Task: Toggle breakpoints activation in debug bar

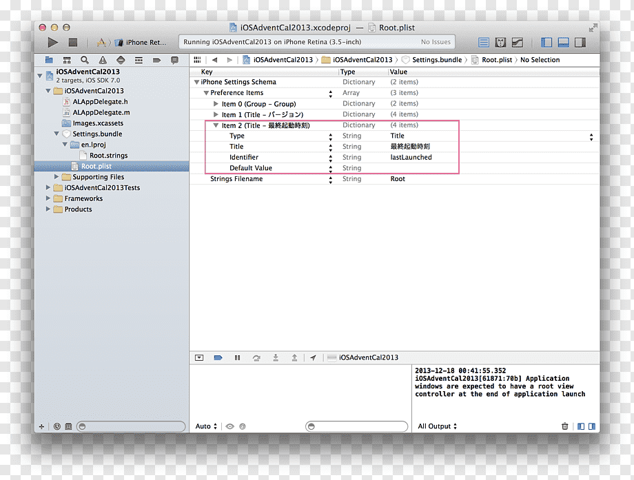Action: point(218,357)
